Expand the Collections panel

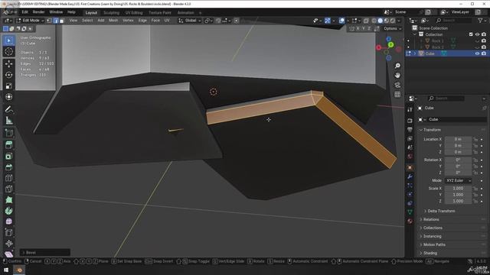[x=433, y=228]
